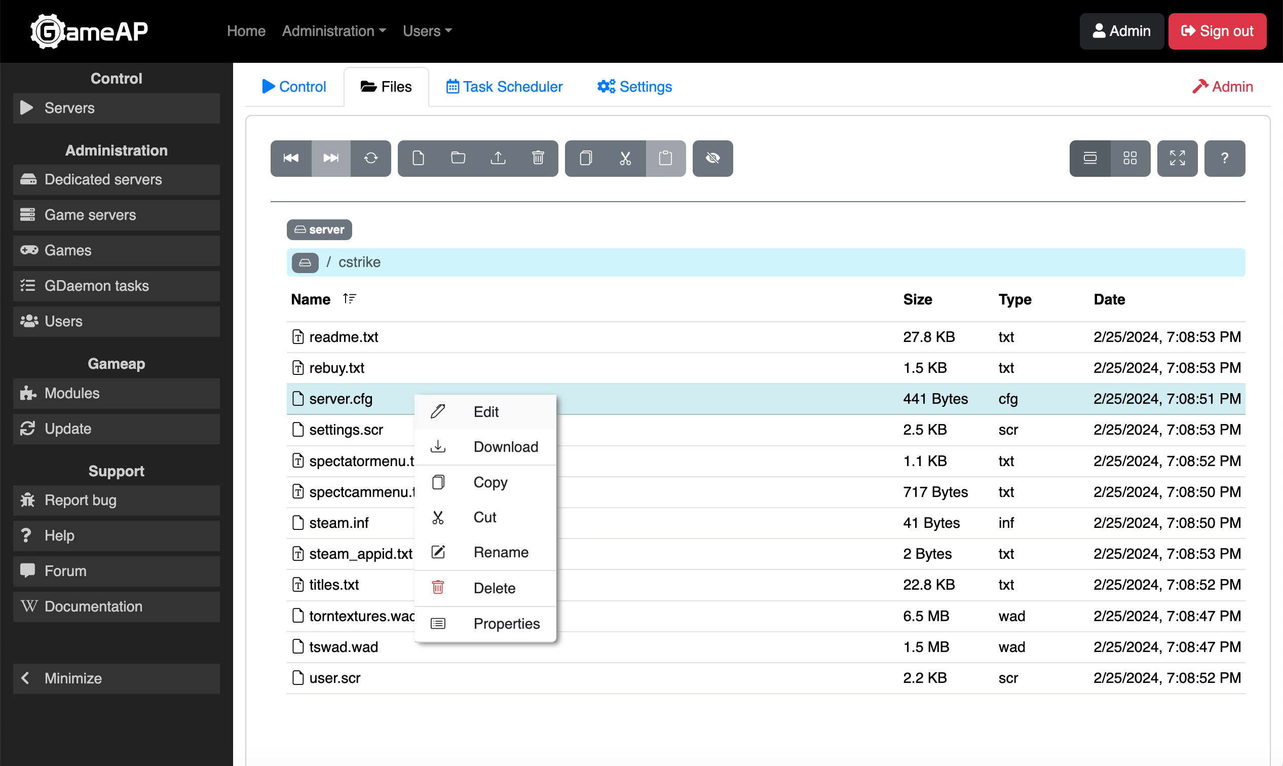Viewport: 1283px width, 766px height.
Task: Click the trash delete icon in toolbar
Action: (538, 158)
